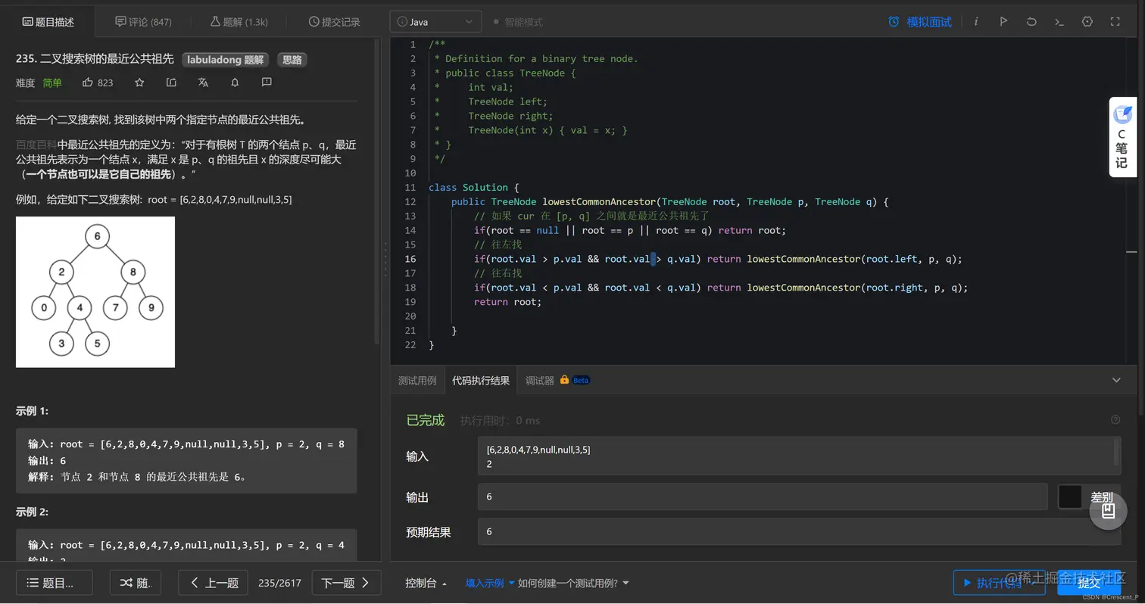The width and height of the screenshot is (1145, 604).
Task: Click code line number 16
Action: tap(410, 259)
